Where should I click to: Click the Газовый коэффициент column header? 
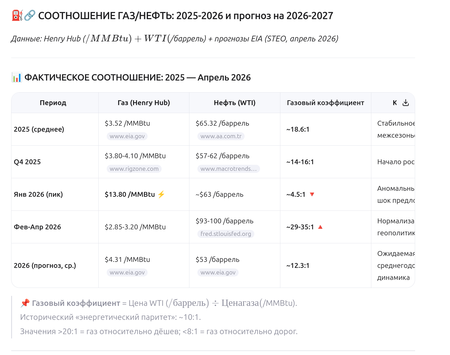point(325,103)
